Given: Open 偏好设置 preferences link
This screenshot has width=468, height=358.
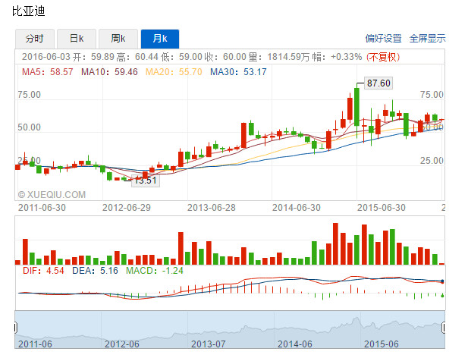Looking at the screenshot, I should tap(384, 39).
